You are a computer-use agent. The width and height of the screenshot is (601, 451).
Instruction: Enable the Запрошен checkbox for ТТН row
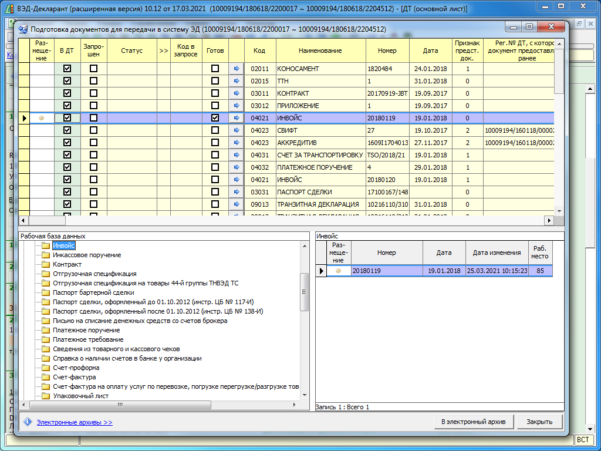click(94, 81)
